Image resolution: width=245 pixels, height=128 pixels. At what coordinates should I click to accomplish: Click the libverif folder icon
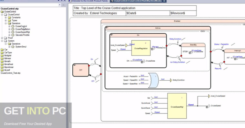coord(2,70)
